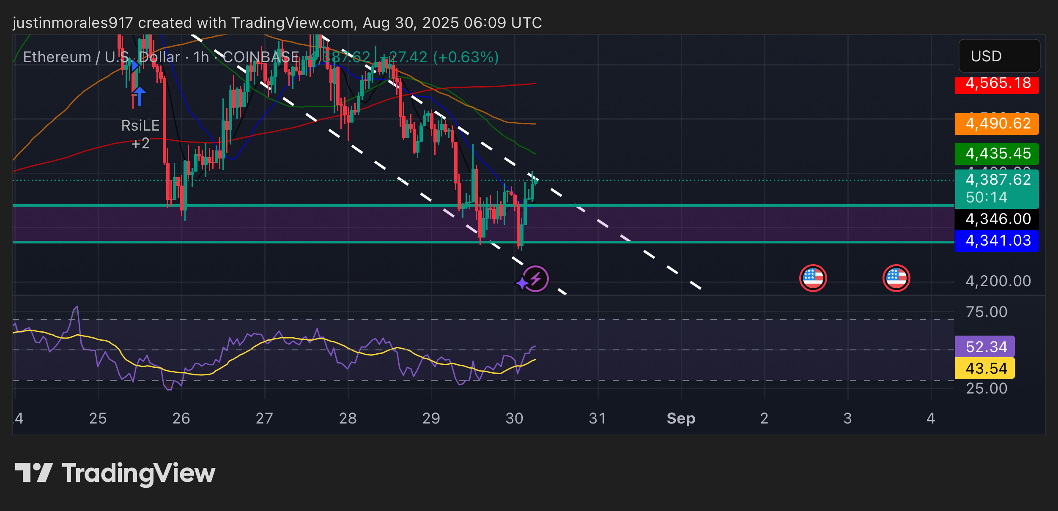1058x511 pixels.
Task: Click the date 29 on time axis
Action: 431,418
